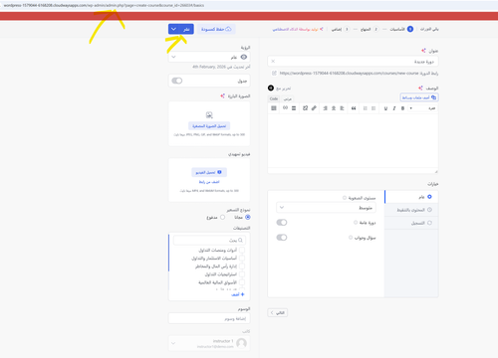The image size is (498, 358).
Task: Select the عام options tab
Action: pos(411,197)
